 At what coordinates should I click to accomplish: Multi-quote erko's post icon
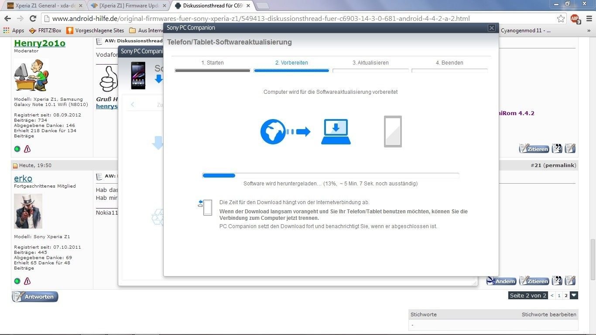pos(557,280)
